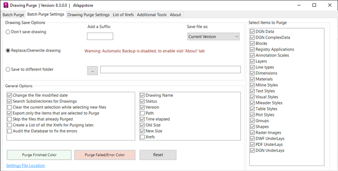The image size is (338, 171).
Task: Pick the Purge Finished Color swatch
Action: pos(39,155)
